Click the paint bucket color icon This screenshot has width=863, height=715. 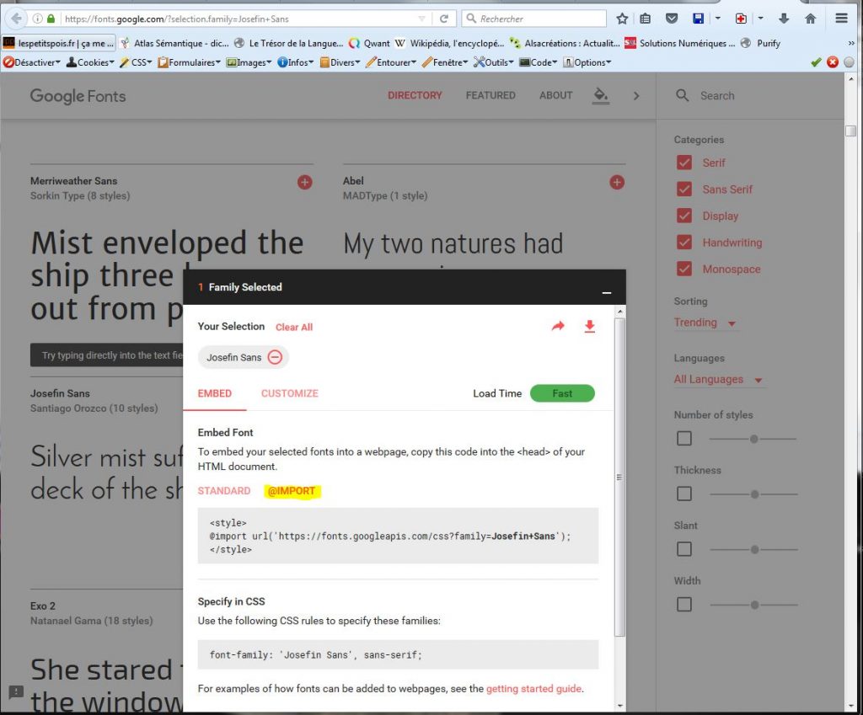tap(600, 95)
